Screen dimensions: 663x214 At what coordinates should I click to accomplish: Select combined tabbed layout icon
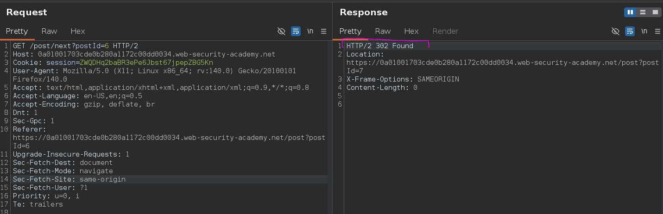click(655, 12)
